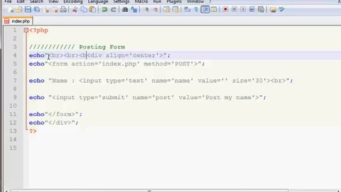This screenshot has height=192, width=341.
Task: Play back the recorded macro
Action: point(243,10)
